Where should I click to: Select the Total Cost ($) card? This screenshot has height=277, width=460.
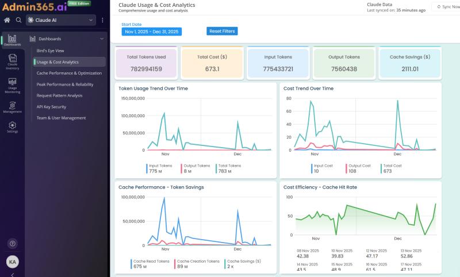point(212,63)
